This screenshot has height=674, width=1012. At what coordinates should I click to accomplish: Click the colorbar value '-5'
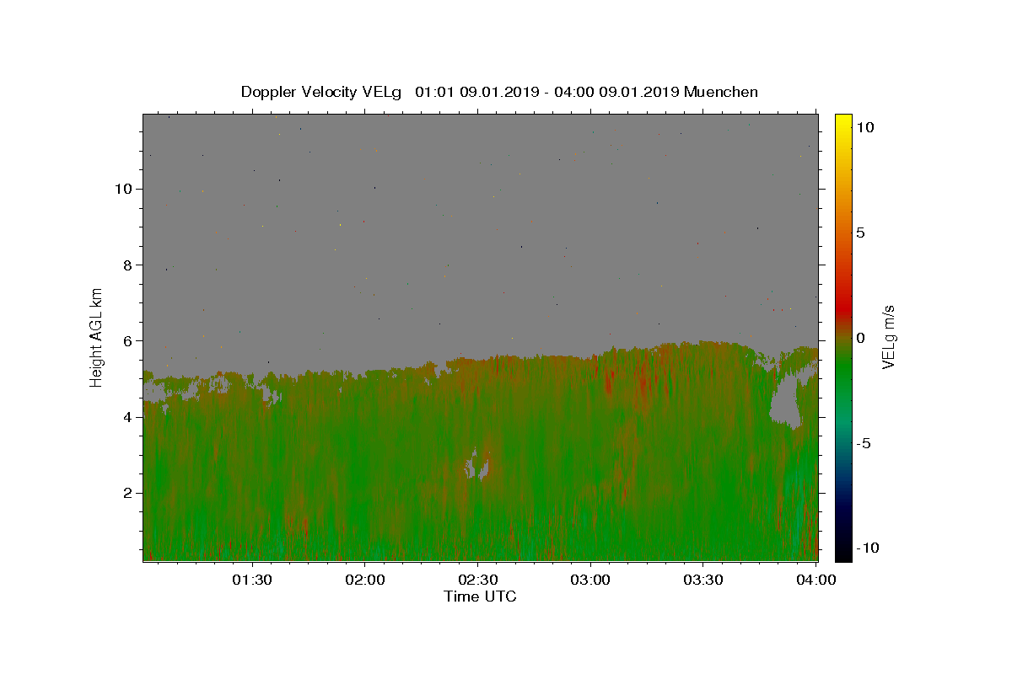click(864, 443)
